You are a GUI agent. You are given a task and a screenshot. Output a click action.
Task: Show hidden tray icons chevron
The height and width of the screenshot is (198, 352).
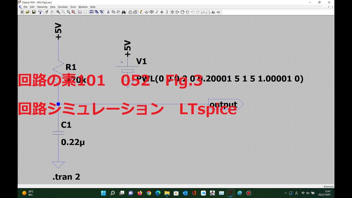coord(285,193)
